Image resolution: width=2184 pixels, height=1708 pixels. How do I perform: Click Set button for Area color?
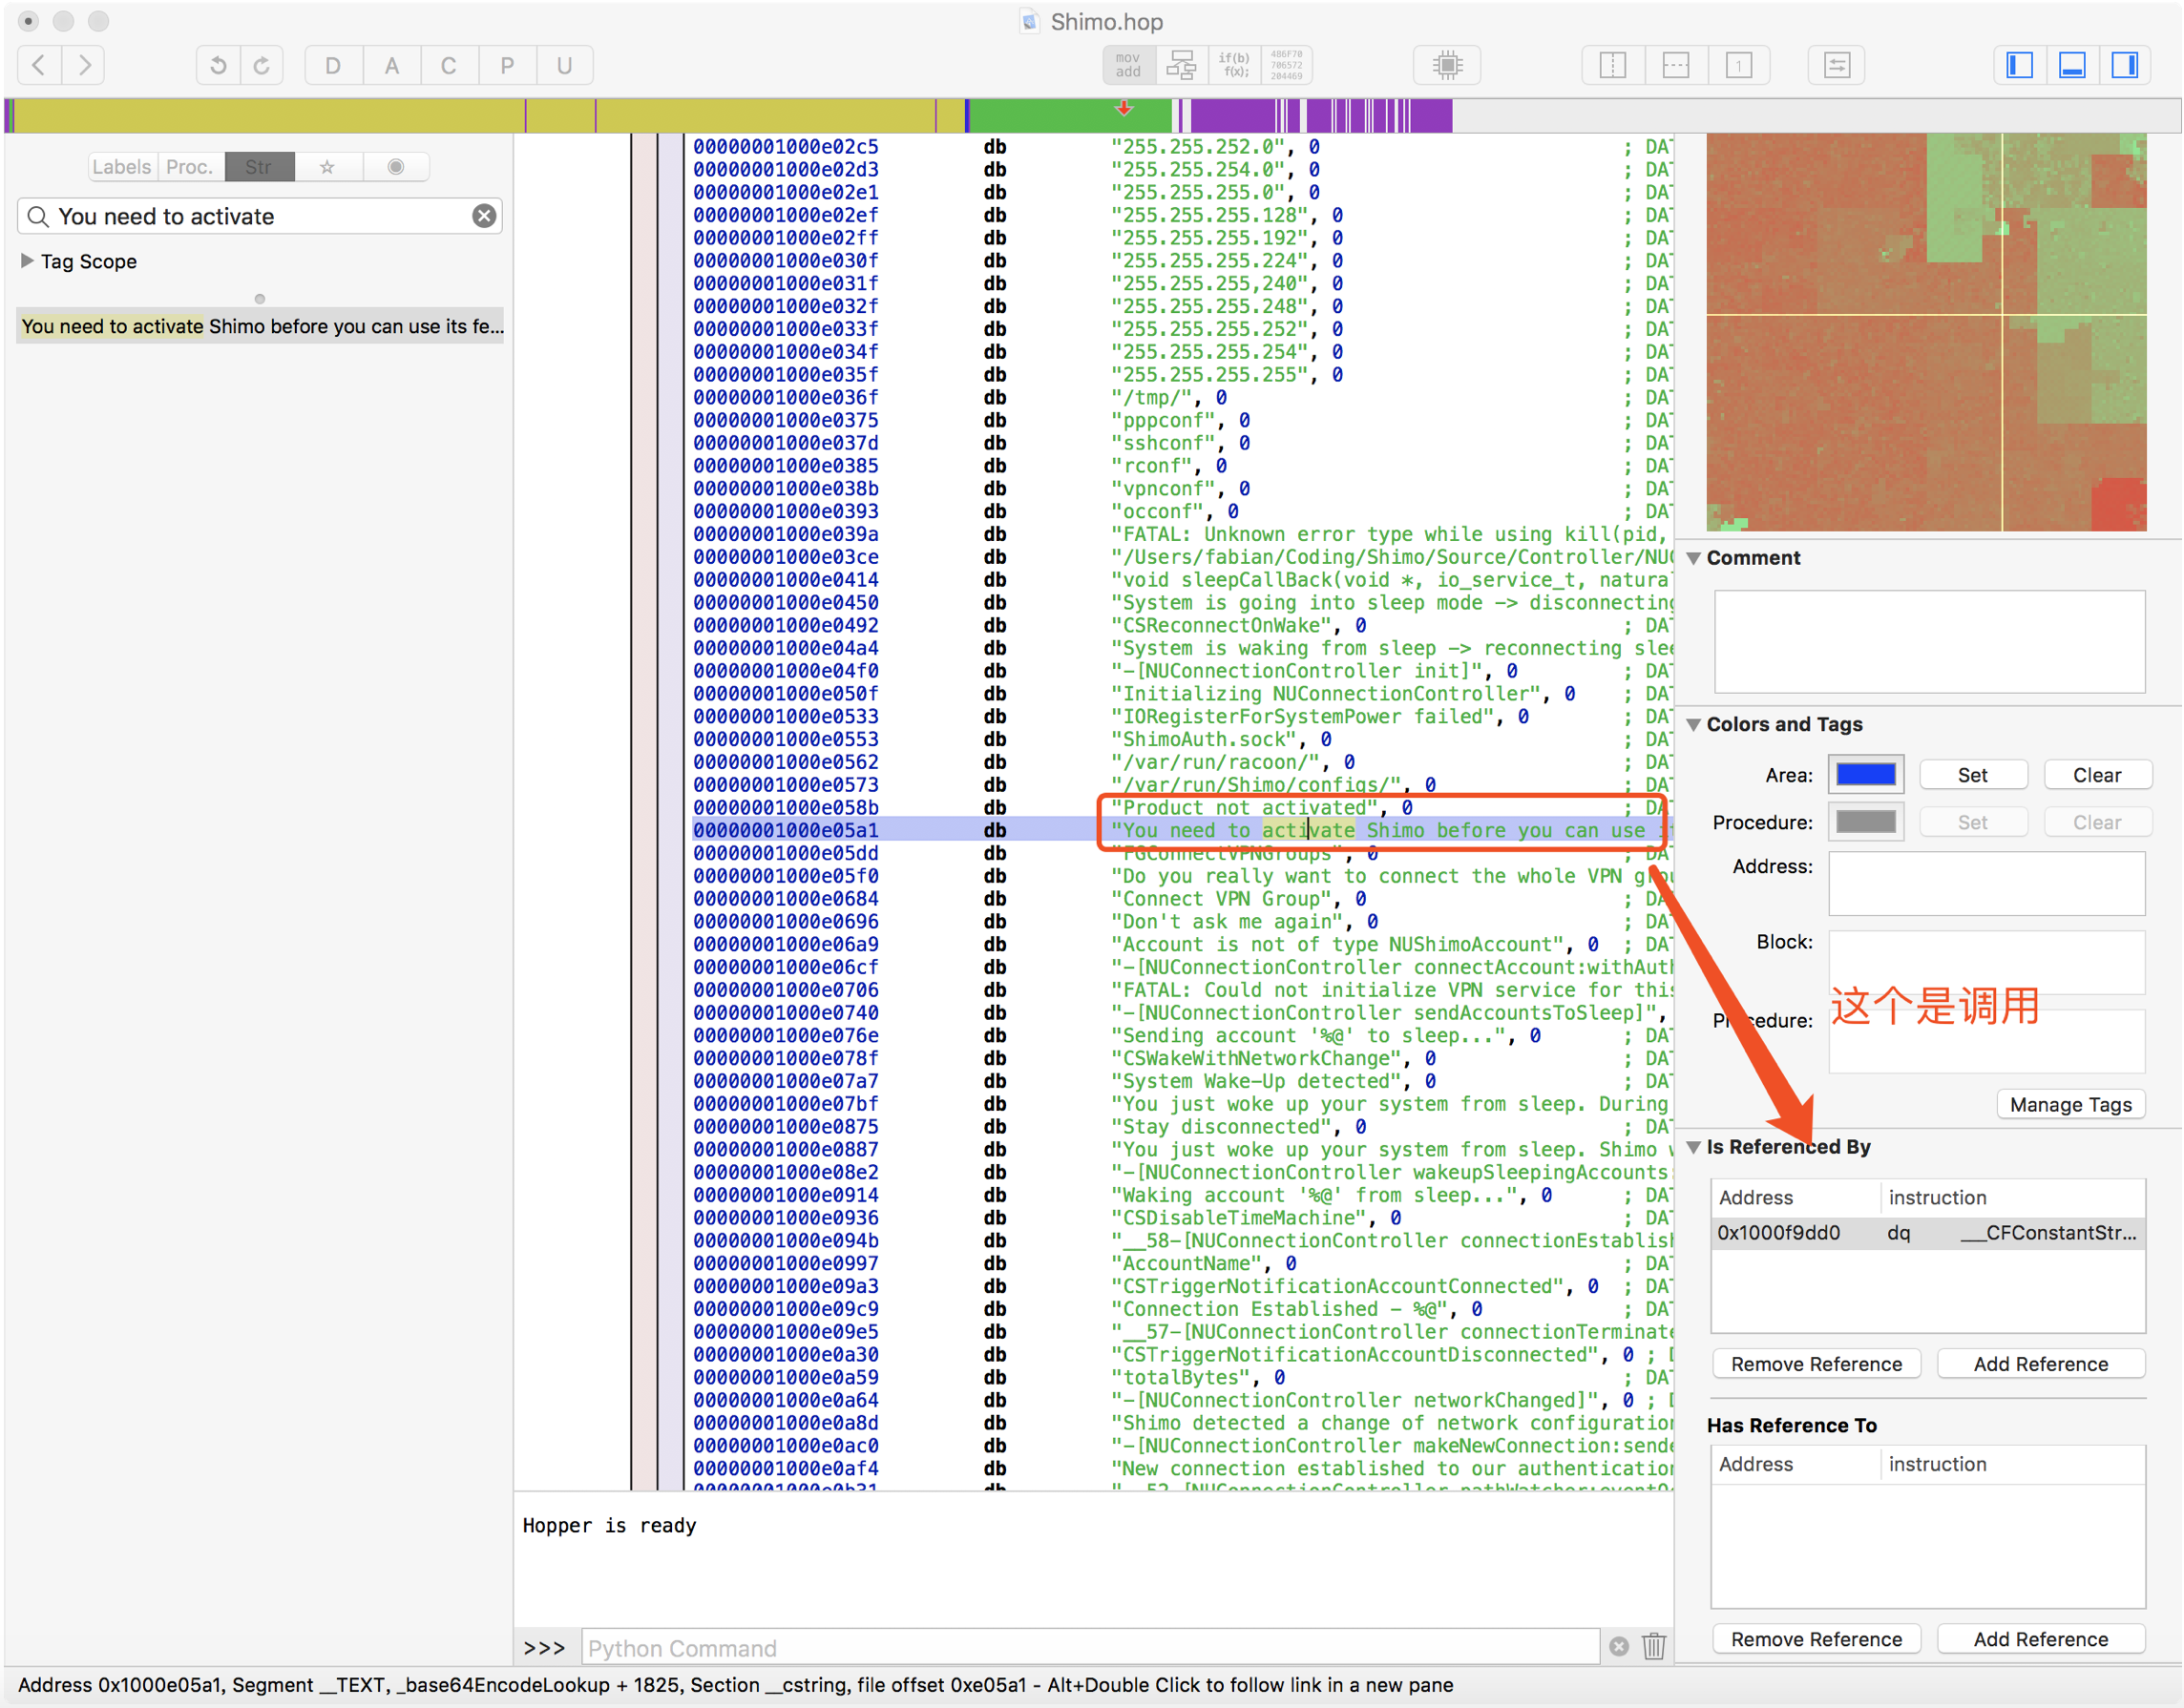(x=1973, y=775)
